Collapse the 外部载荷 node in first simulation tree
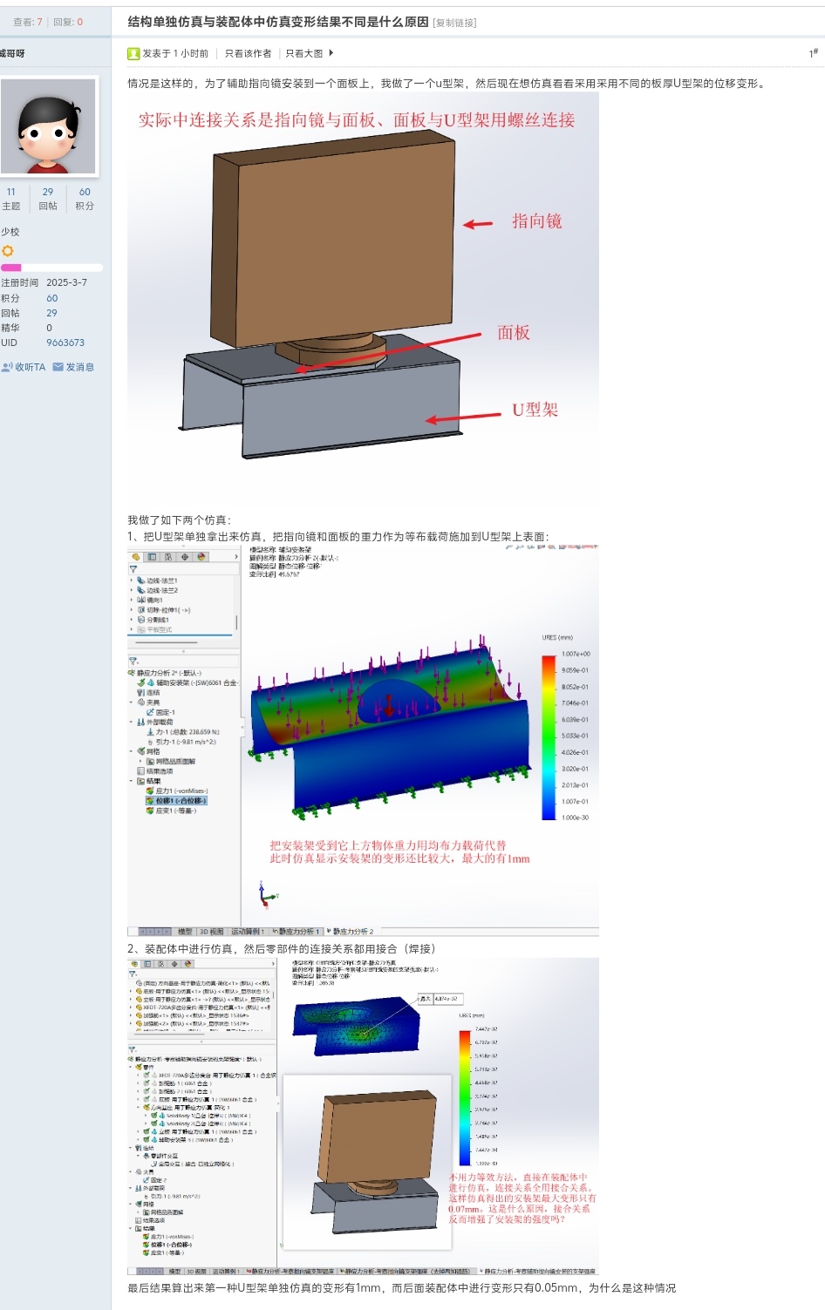 (133, 722)
